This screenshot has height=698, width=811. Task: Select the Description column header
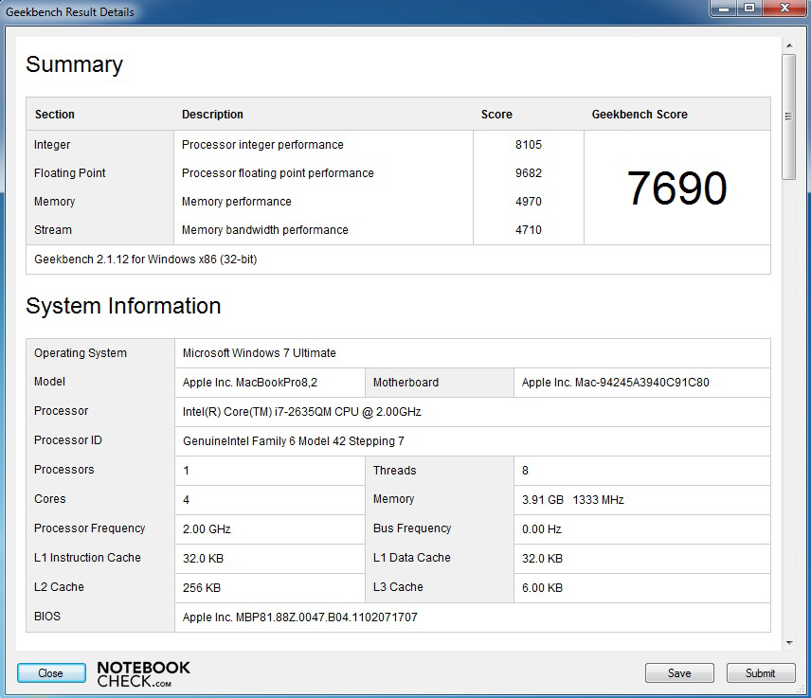click(x=212, y=115)
